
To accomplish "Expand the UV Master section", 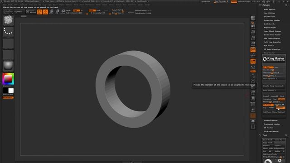I will tap(268, 128).
